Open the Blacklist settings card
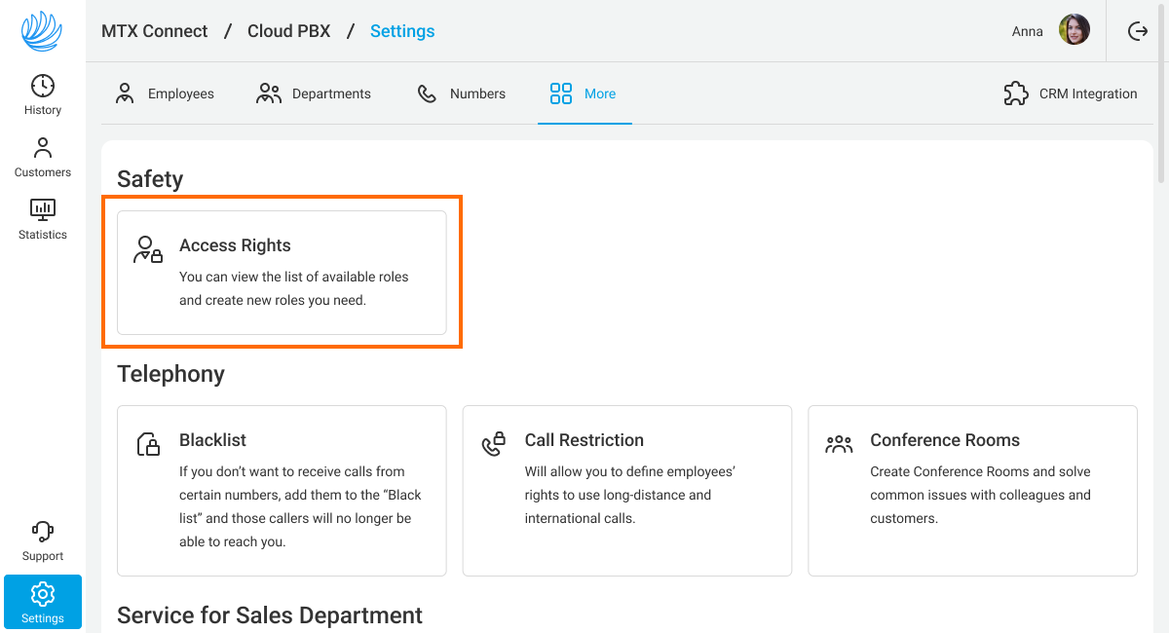 [282, 491]
